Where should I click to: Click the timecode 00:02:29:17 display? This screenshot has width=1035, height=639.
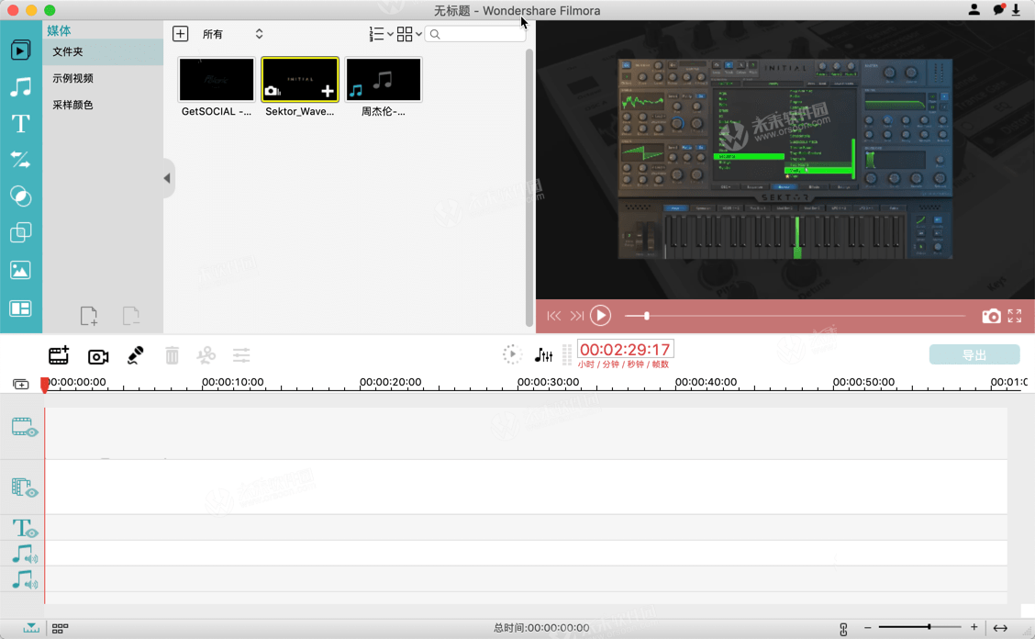625,350
